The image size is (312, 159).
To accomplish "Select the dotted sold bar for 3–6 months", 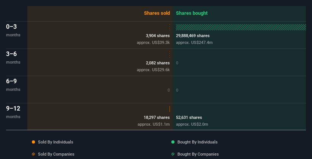I will (169, 55).
